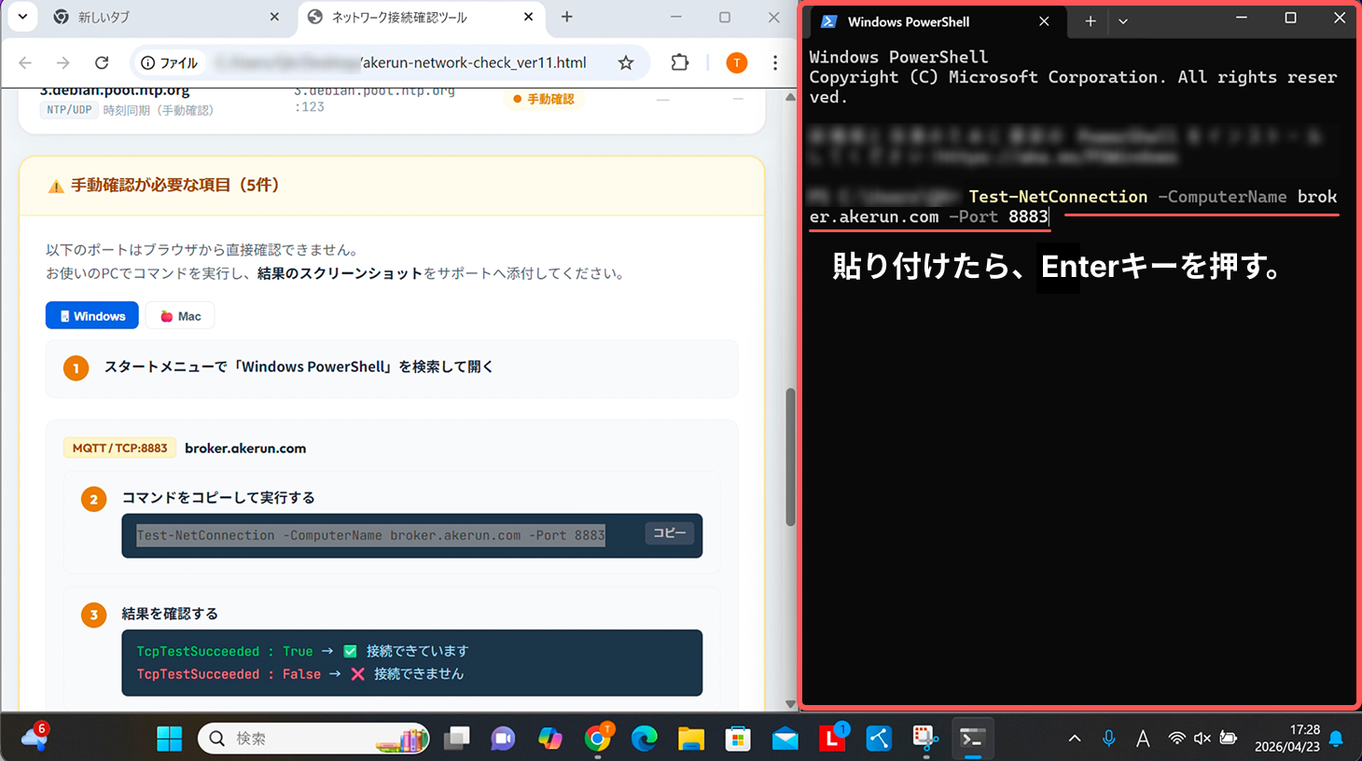Click the microphone tray icon

[x=1108, y=739]
